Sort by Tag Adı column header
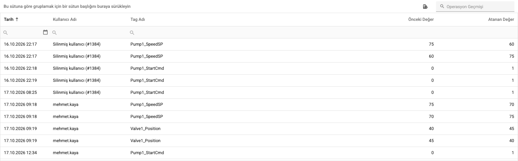The width and height of the screenshot is (518, 161). (x=138, y=20)
